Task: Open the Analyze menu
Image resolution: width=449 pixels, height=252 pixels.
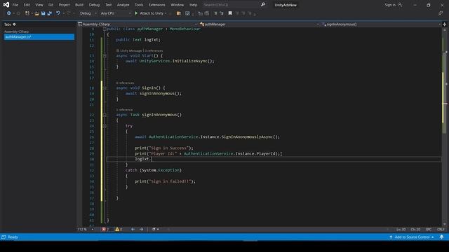Action: pyautogui.click(x=123, y=5)
